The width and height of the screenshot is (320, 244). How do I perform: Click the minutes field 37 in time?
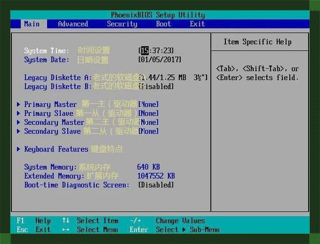click(x=156, y=51)
